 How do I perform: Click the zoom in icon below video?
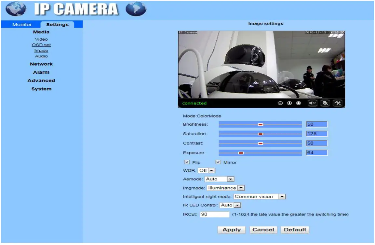coord(289,103)
